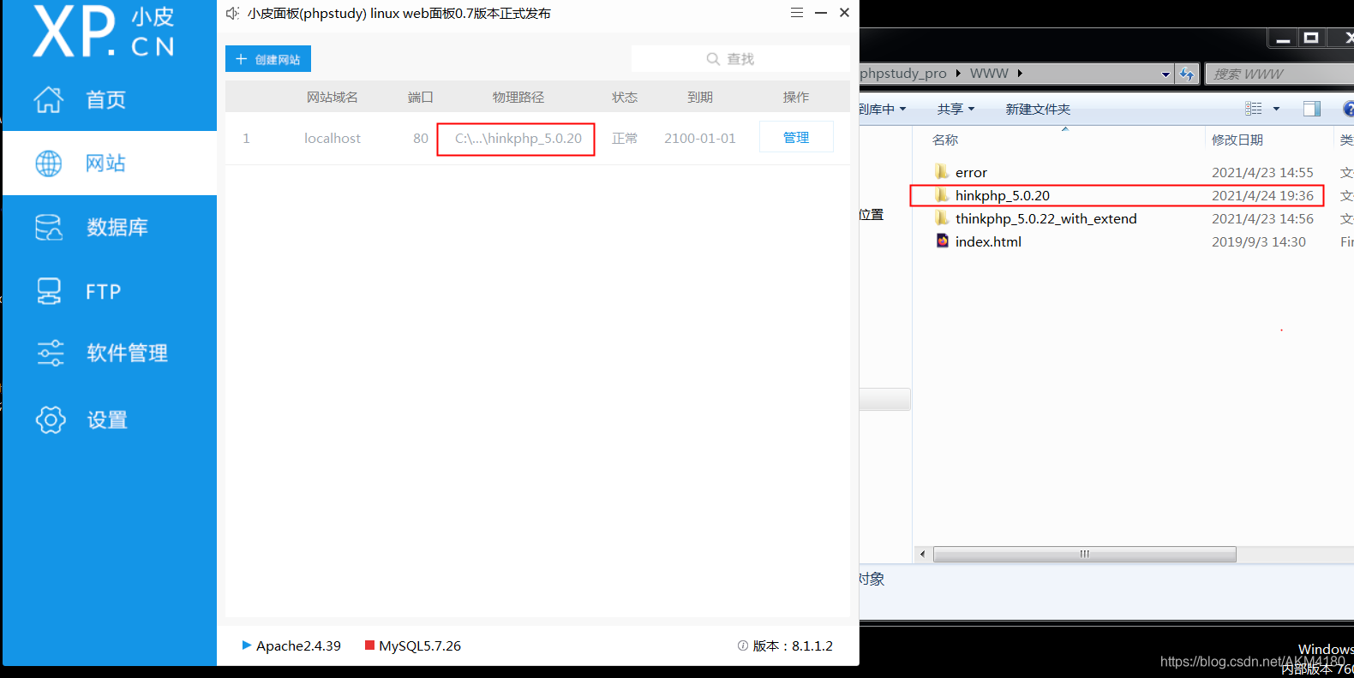The width and height of the screenshot is (1354, 678).
Task: Open the hamburger menu in phpstudy title bar
Action: point(797,13)
